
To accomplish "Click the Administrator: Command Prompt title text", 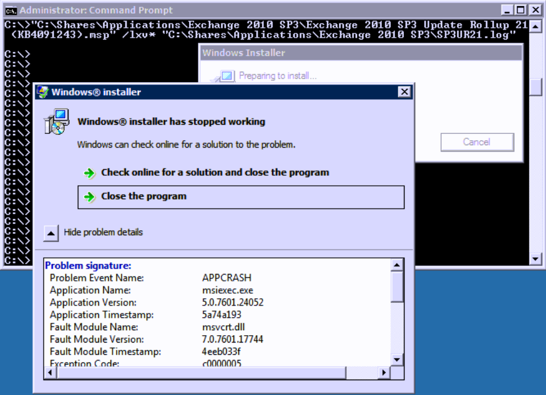I will (96, 10).
